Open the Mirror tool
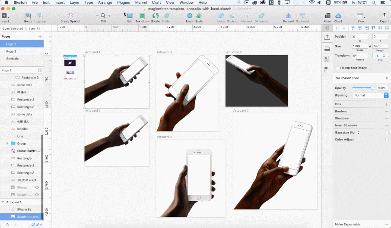 click(x=327, y=16)
